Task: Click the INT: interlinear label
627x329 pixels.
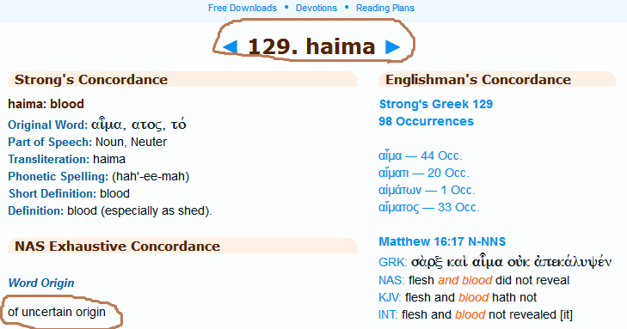Action: point(388,314)
